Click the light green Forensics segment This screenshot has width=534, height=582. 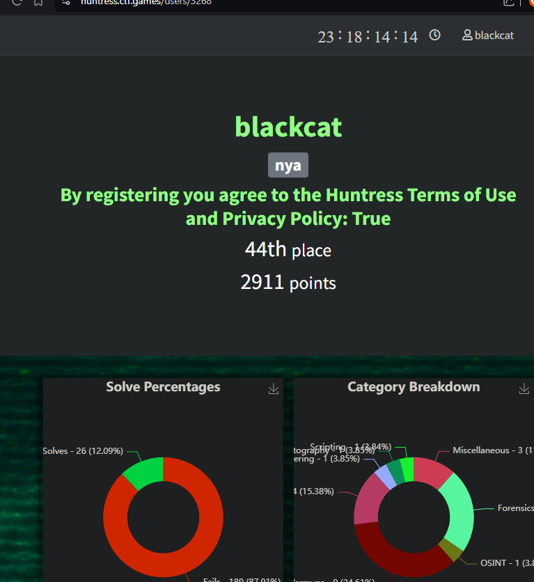pos(460,512)
